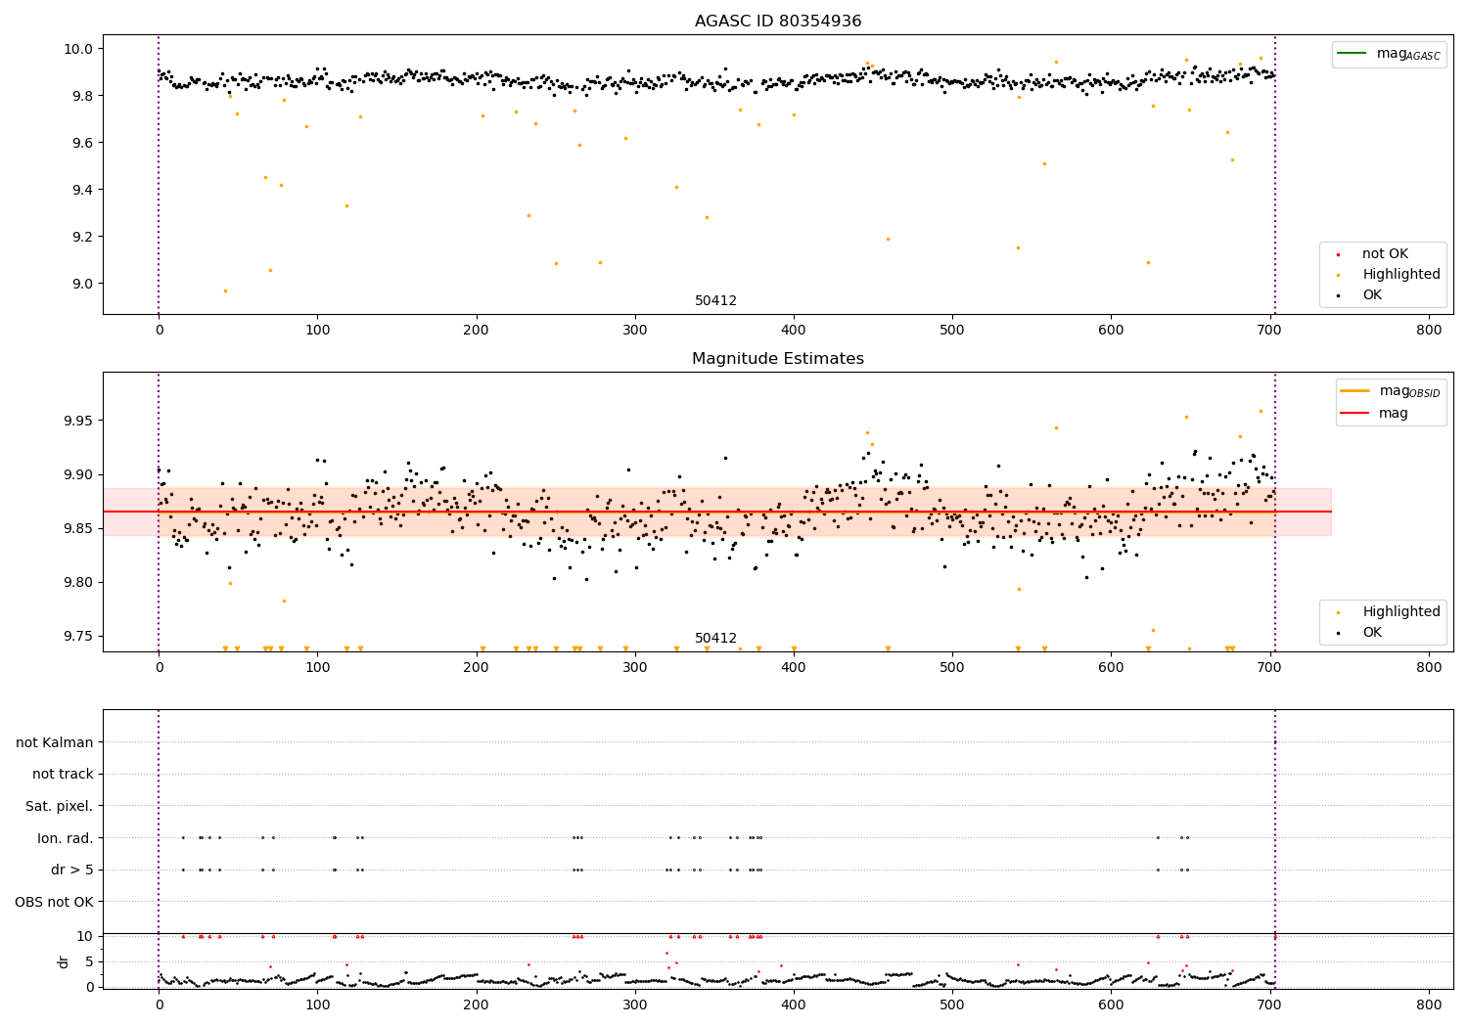
Task: Click the 'Sat. pixel.' axis label
Action: point(60,806)
